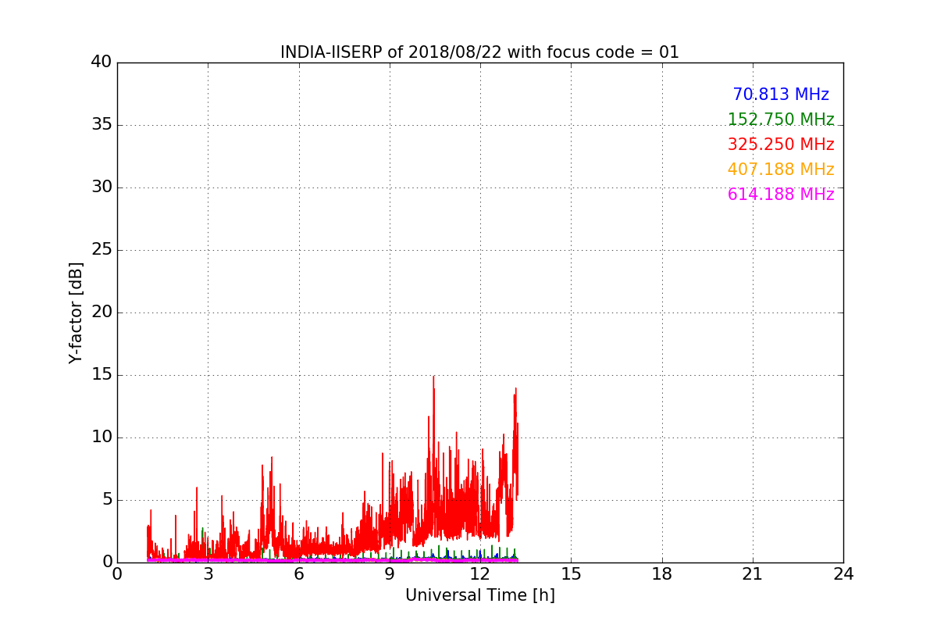
Task: Click the 10 tick on Y-factor axis
Action: [x=102, y=437]
